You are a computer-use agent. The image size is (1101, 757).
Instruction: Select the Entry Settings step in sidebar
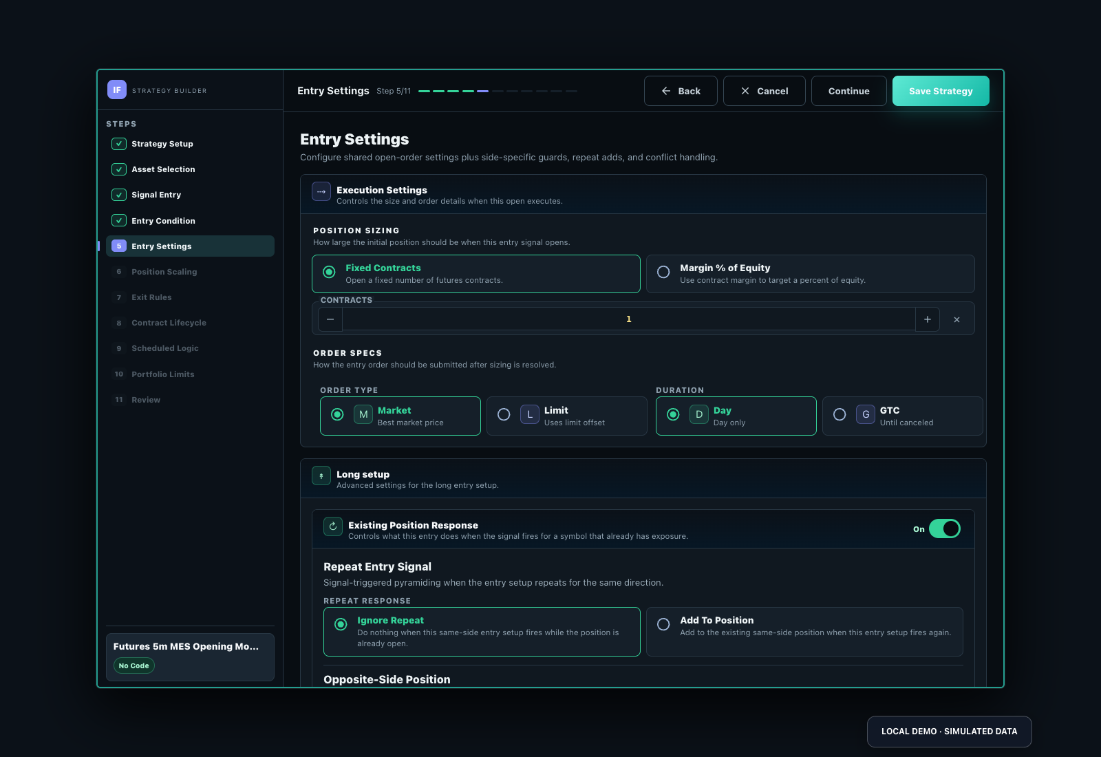(x=190, y=246)
